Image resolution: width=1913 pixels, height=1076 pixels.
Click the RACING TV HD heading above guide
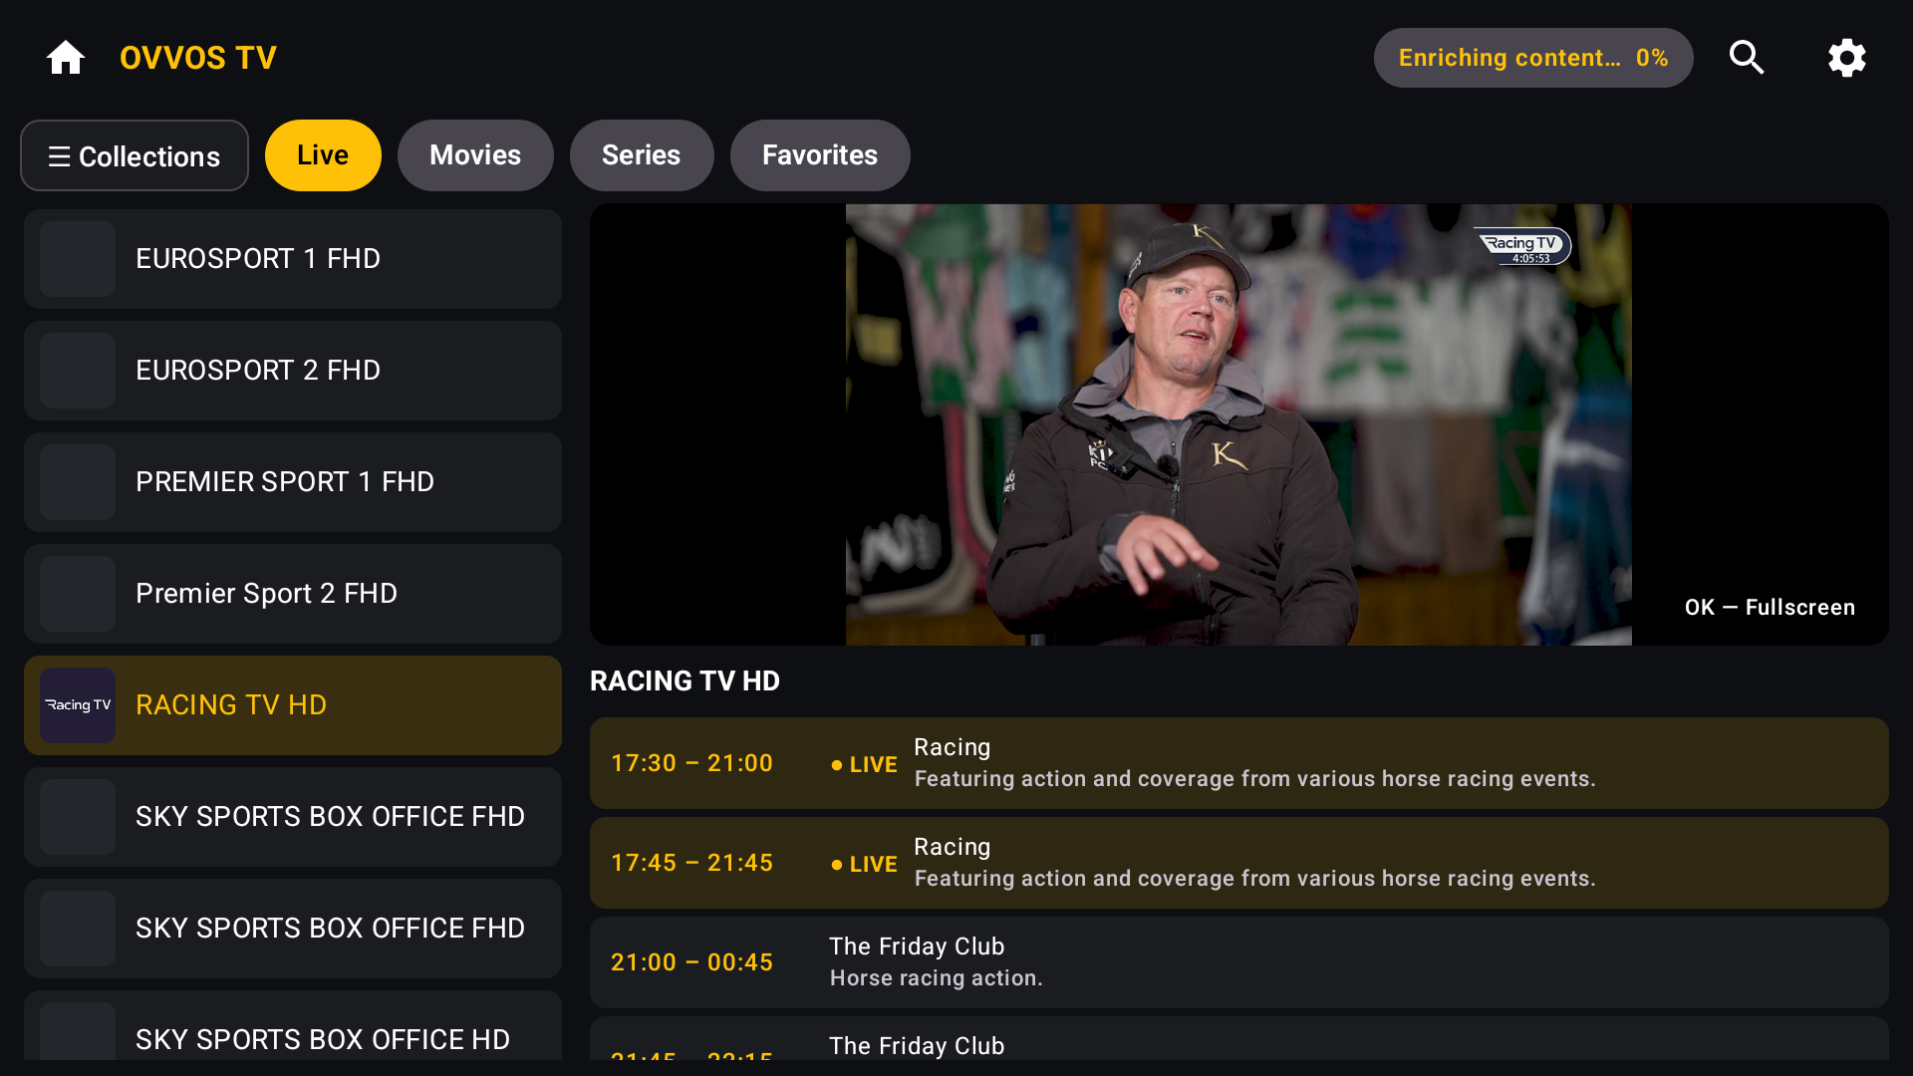click(684, 681)
